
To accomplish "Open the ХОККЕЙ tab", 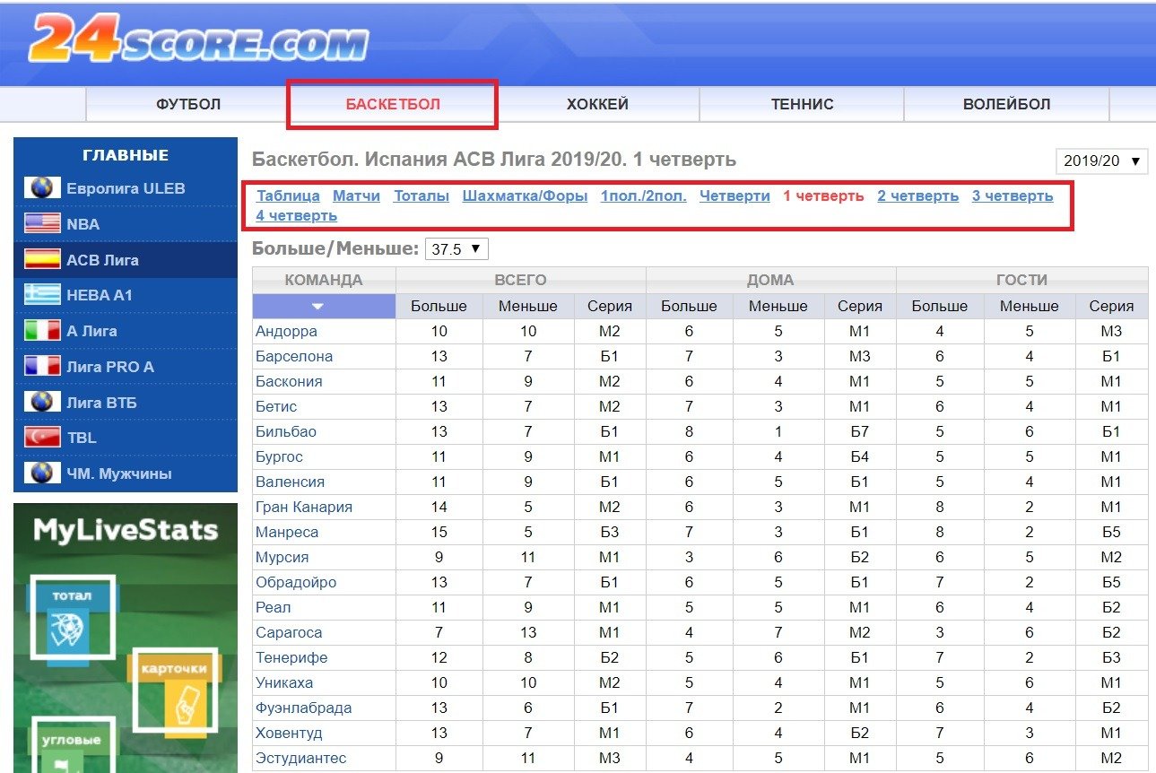I will click(x=597, y=104).
